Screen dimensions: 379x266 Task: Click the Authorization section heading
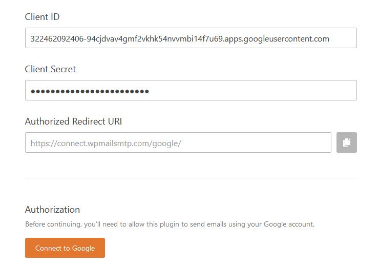(x=52, y=210)
